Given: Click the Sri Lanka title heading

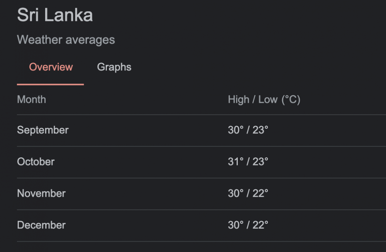Looking at the screenshot, I should [55, 15].
